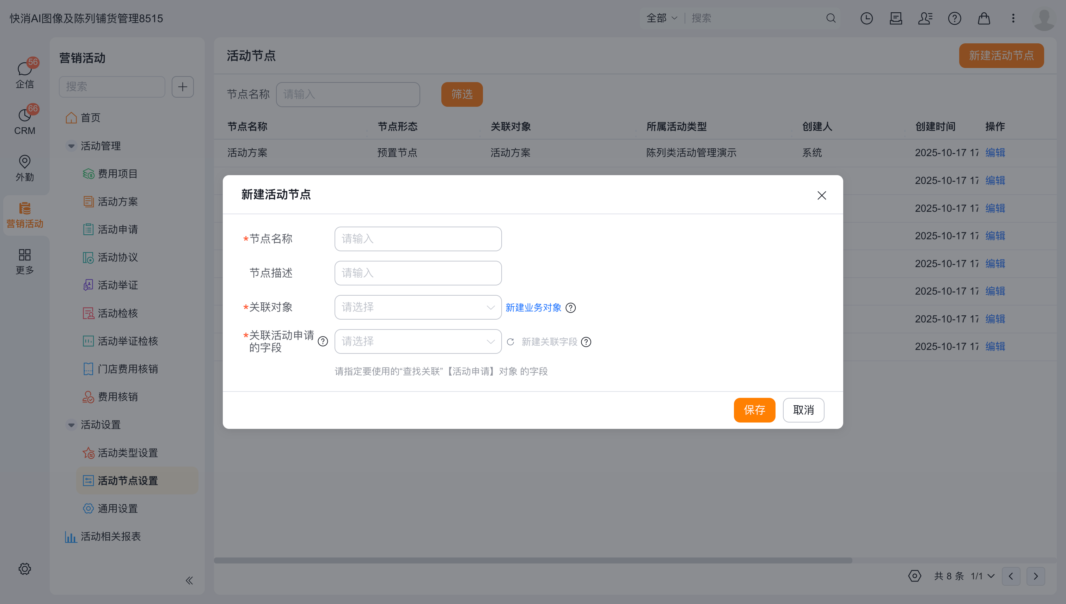
Task: Click the 新建业务对象 link
Action: (533, 308)
